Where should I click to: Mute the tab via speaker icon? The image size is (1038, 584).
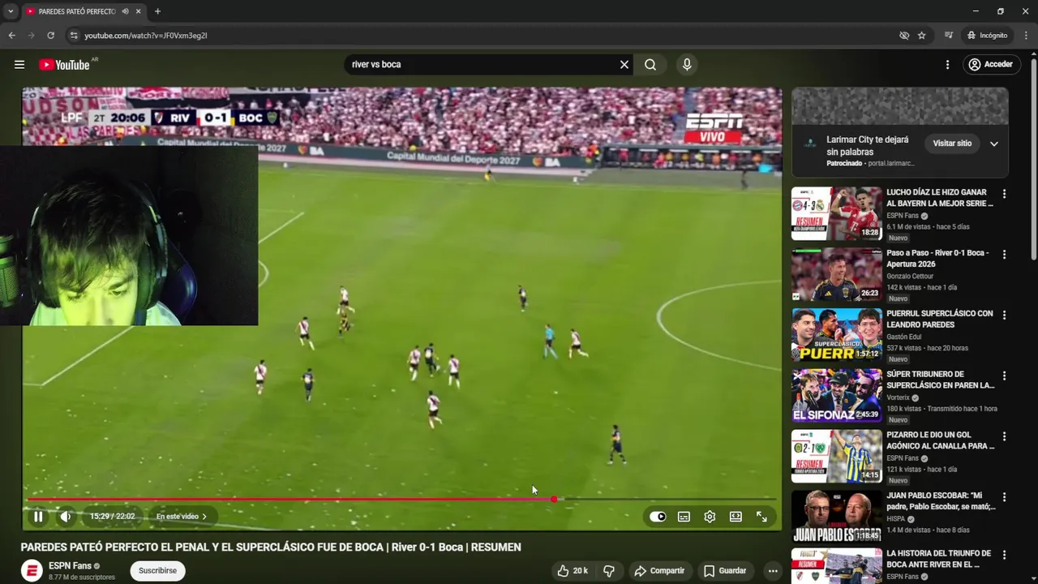pos(125,11)
